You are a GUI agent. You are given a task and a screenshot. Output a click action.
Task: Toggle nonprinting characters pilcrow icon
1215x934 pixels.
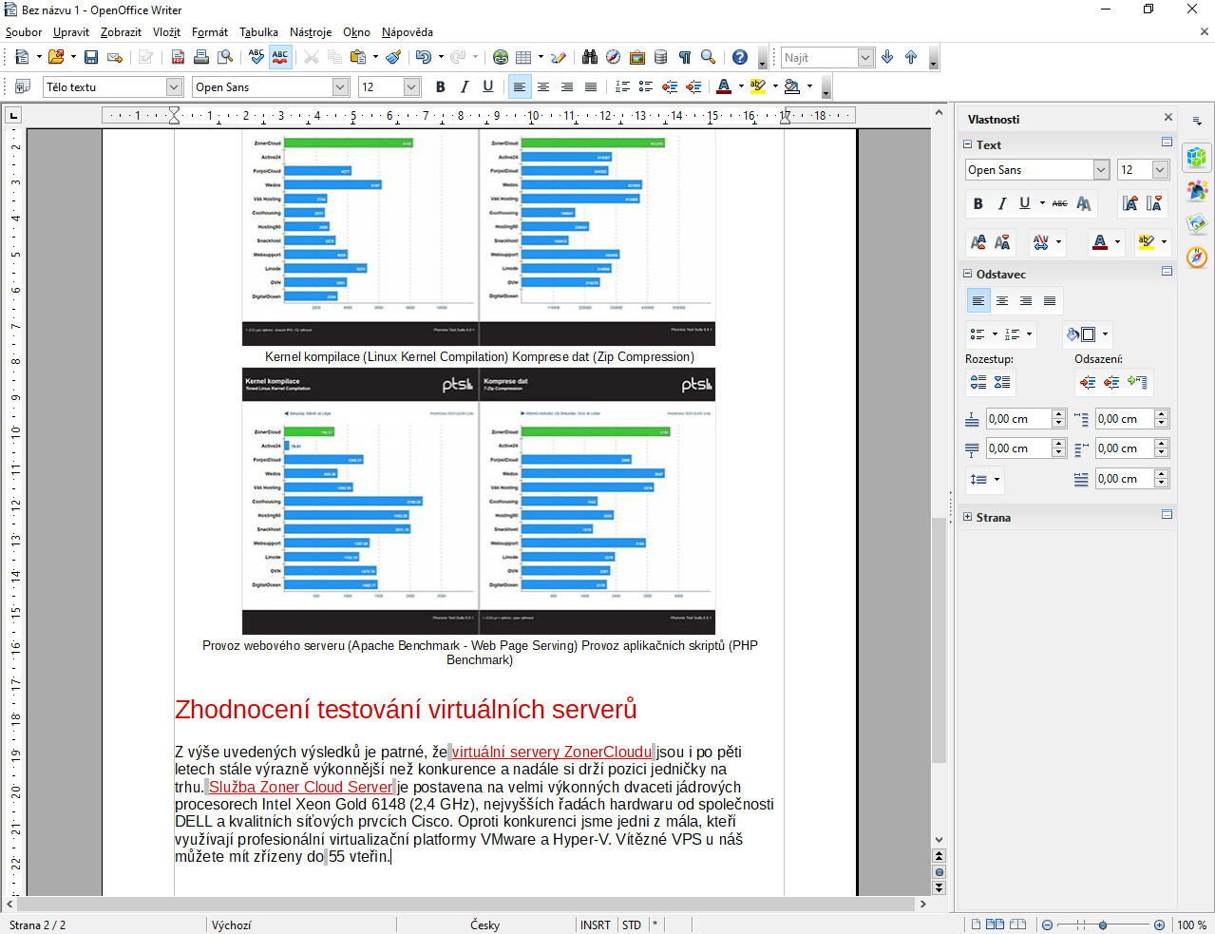point(684,58)
